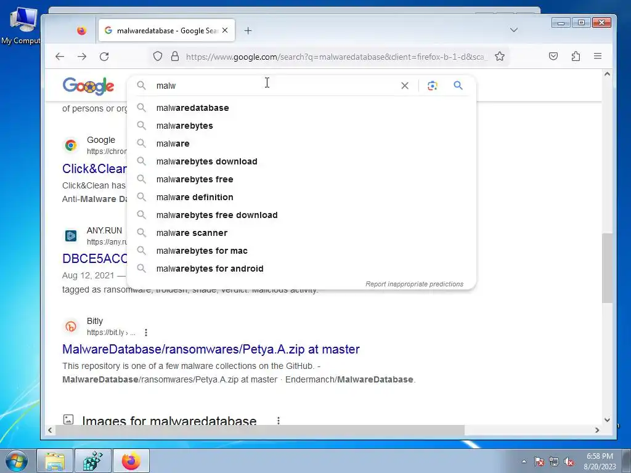
Task: Open the network tray icon
Action: [554, 461]
